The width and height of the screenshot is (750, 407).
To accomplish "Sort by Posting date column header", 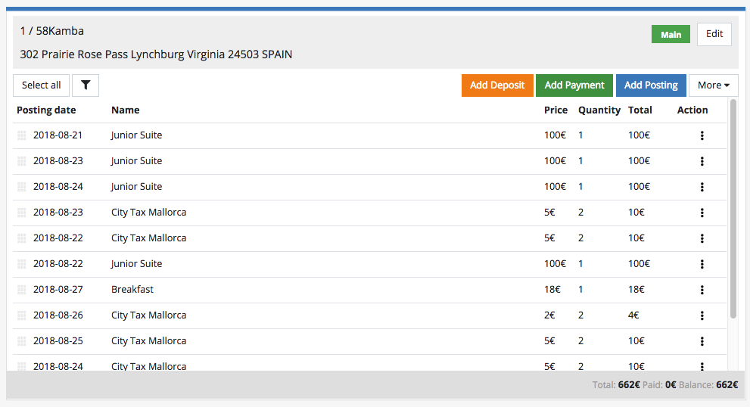I will (x=46, y=110).
